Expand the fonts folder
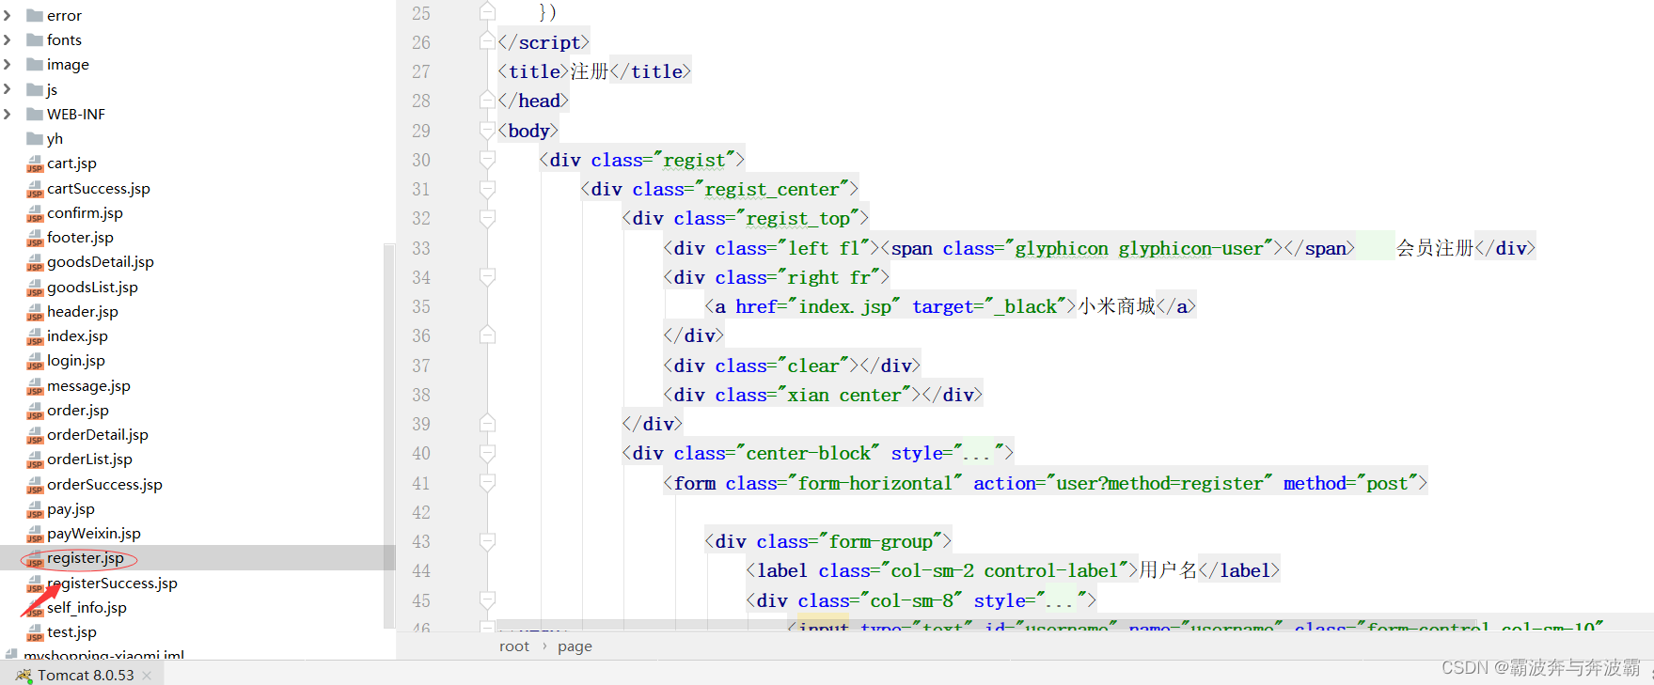The image size is (1654, 685). click(8, 39)
